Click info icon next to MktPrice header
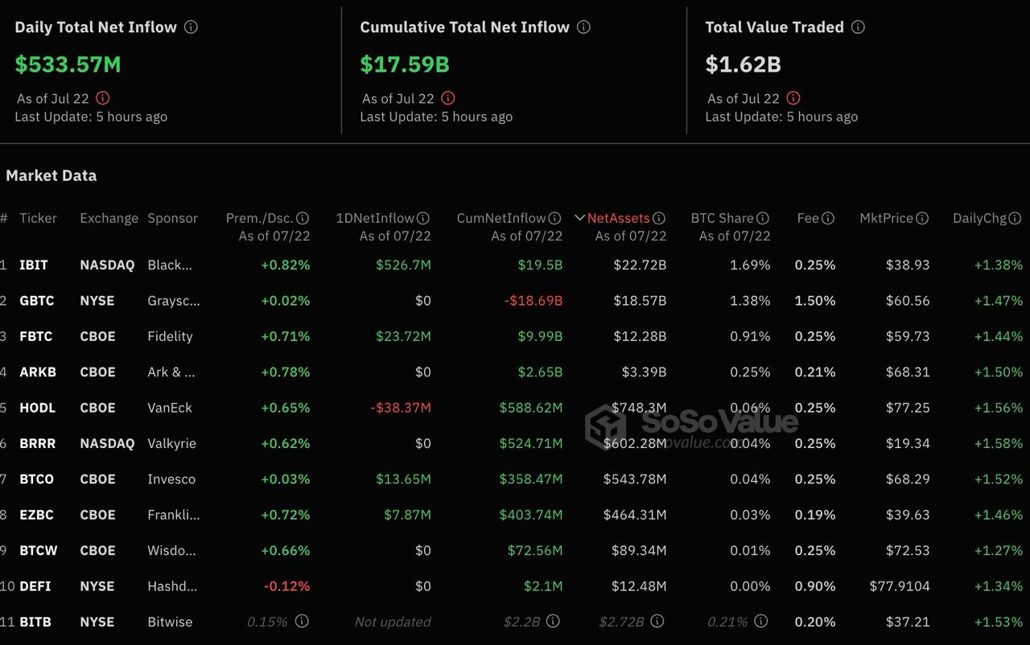This screenshot has width=1030, height=645. click(x=922, y=218)
